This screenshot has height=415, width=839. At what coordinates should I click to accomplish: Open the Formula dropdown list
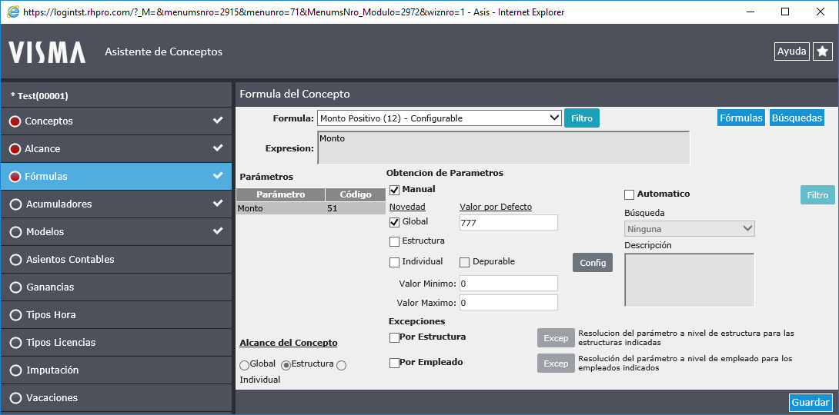[x=439, y=118]
